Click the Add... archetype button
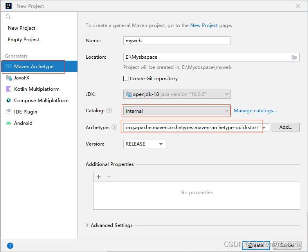The height and width of the screenshot is (252, 308). point(286,127)
